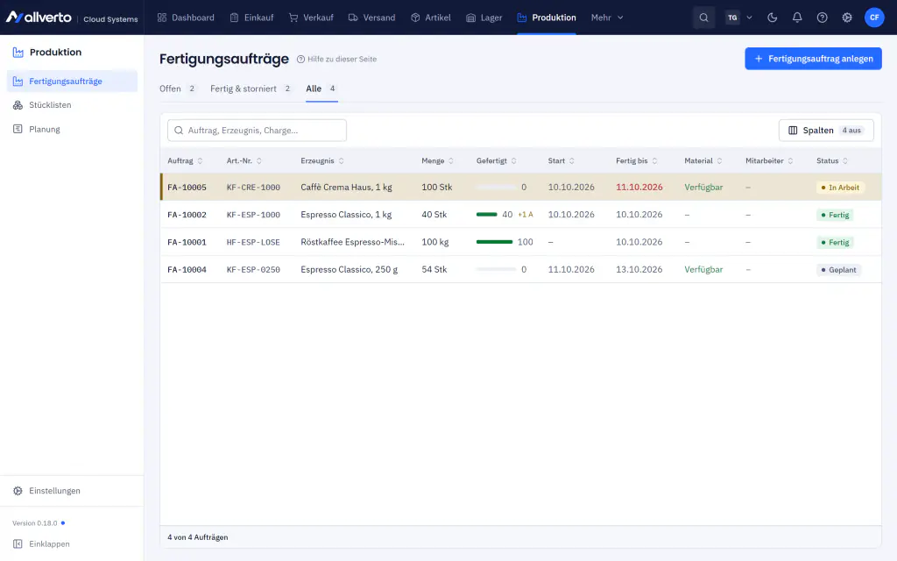Sort by the Status column

(x=832, y=161)
